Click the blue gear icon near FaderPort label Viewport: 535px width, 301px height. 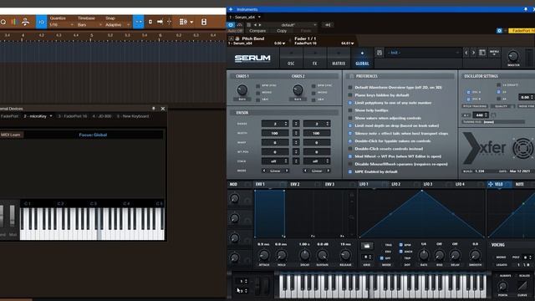pos(500,31)
